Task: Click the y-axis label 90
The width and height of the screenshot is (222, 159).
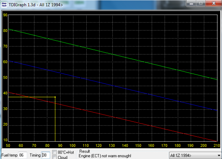Action: pyautogui.click(x=5, y=15)
